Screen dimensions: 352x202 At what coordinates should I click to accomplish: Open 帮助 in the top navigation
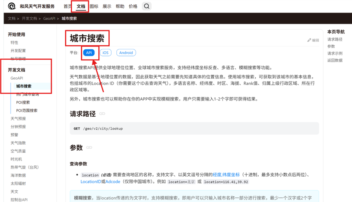120,6
